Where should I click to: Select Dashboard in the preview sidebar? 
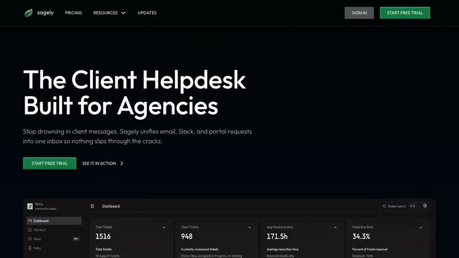tap(54, 221)
